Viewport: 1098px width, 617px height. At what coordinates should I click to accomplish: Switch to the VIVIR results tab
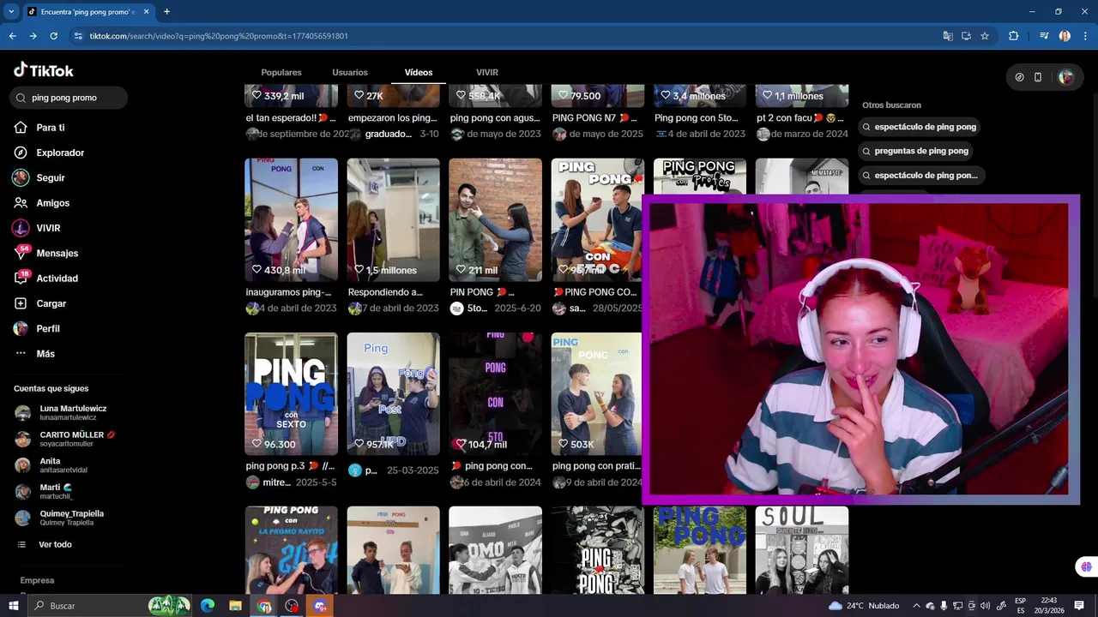coord(487,72)
